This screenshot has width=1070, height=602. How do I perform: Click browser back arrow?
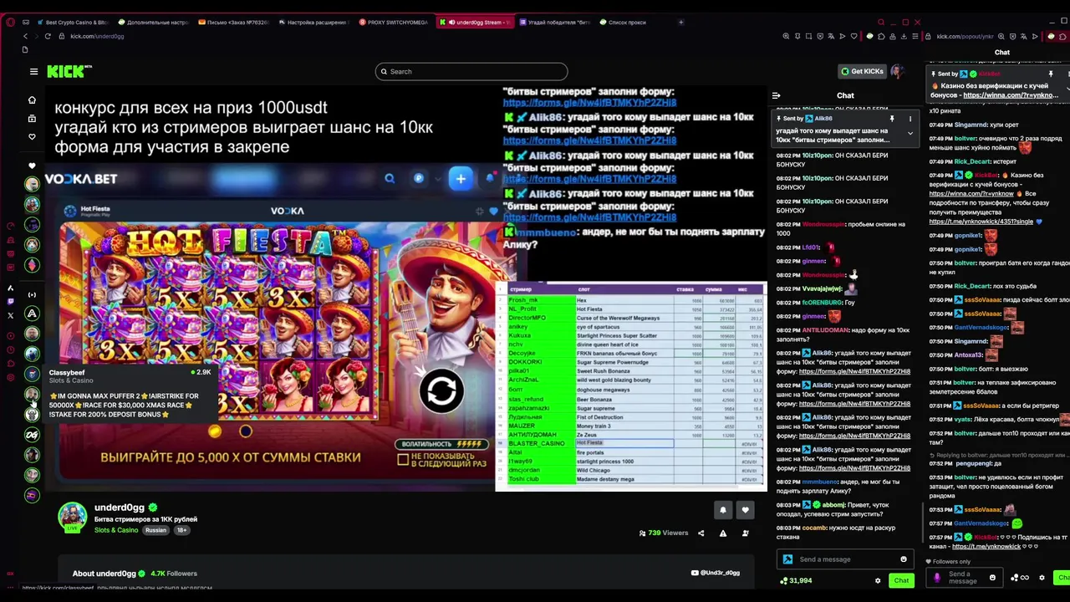(x=25, y=36)
